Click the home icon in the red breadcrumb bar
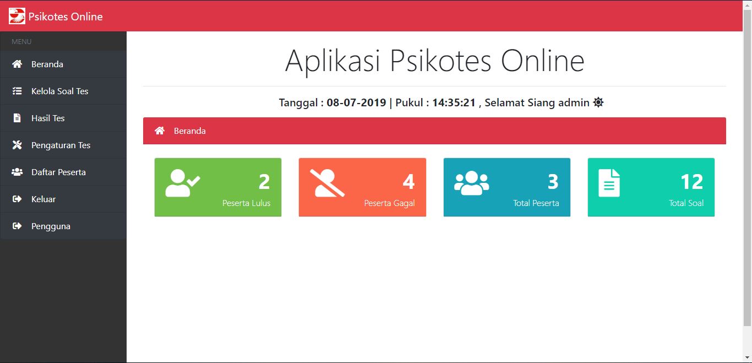 tap(160, 131)
